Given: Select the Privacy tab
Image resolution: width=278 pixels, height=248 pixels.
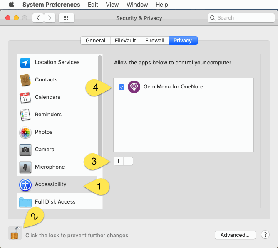Looking at the screenshot, I should (x=183, y=41).
